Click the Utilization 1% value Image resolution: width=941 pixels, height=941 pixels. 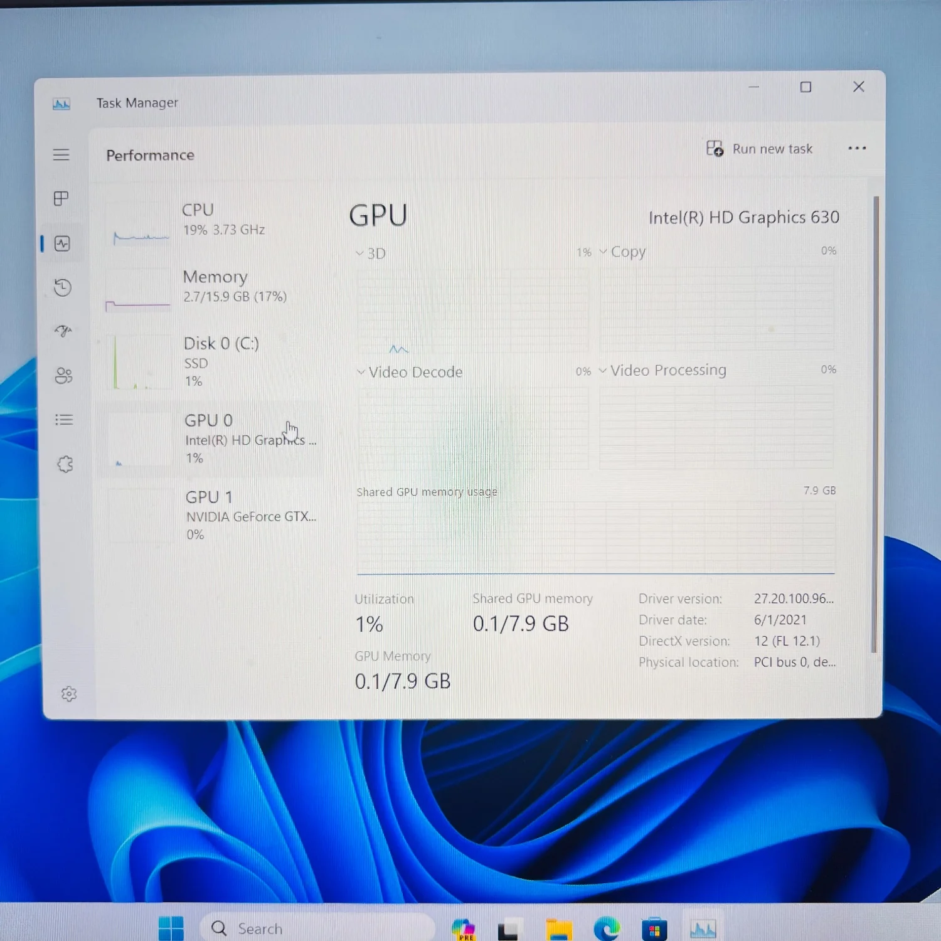point(369,624)
